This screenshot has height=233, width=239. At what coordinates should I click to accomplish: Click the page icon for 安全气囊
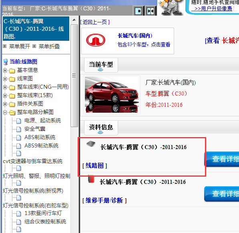tap(19, 129)
